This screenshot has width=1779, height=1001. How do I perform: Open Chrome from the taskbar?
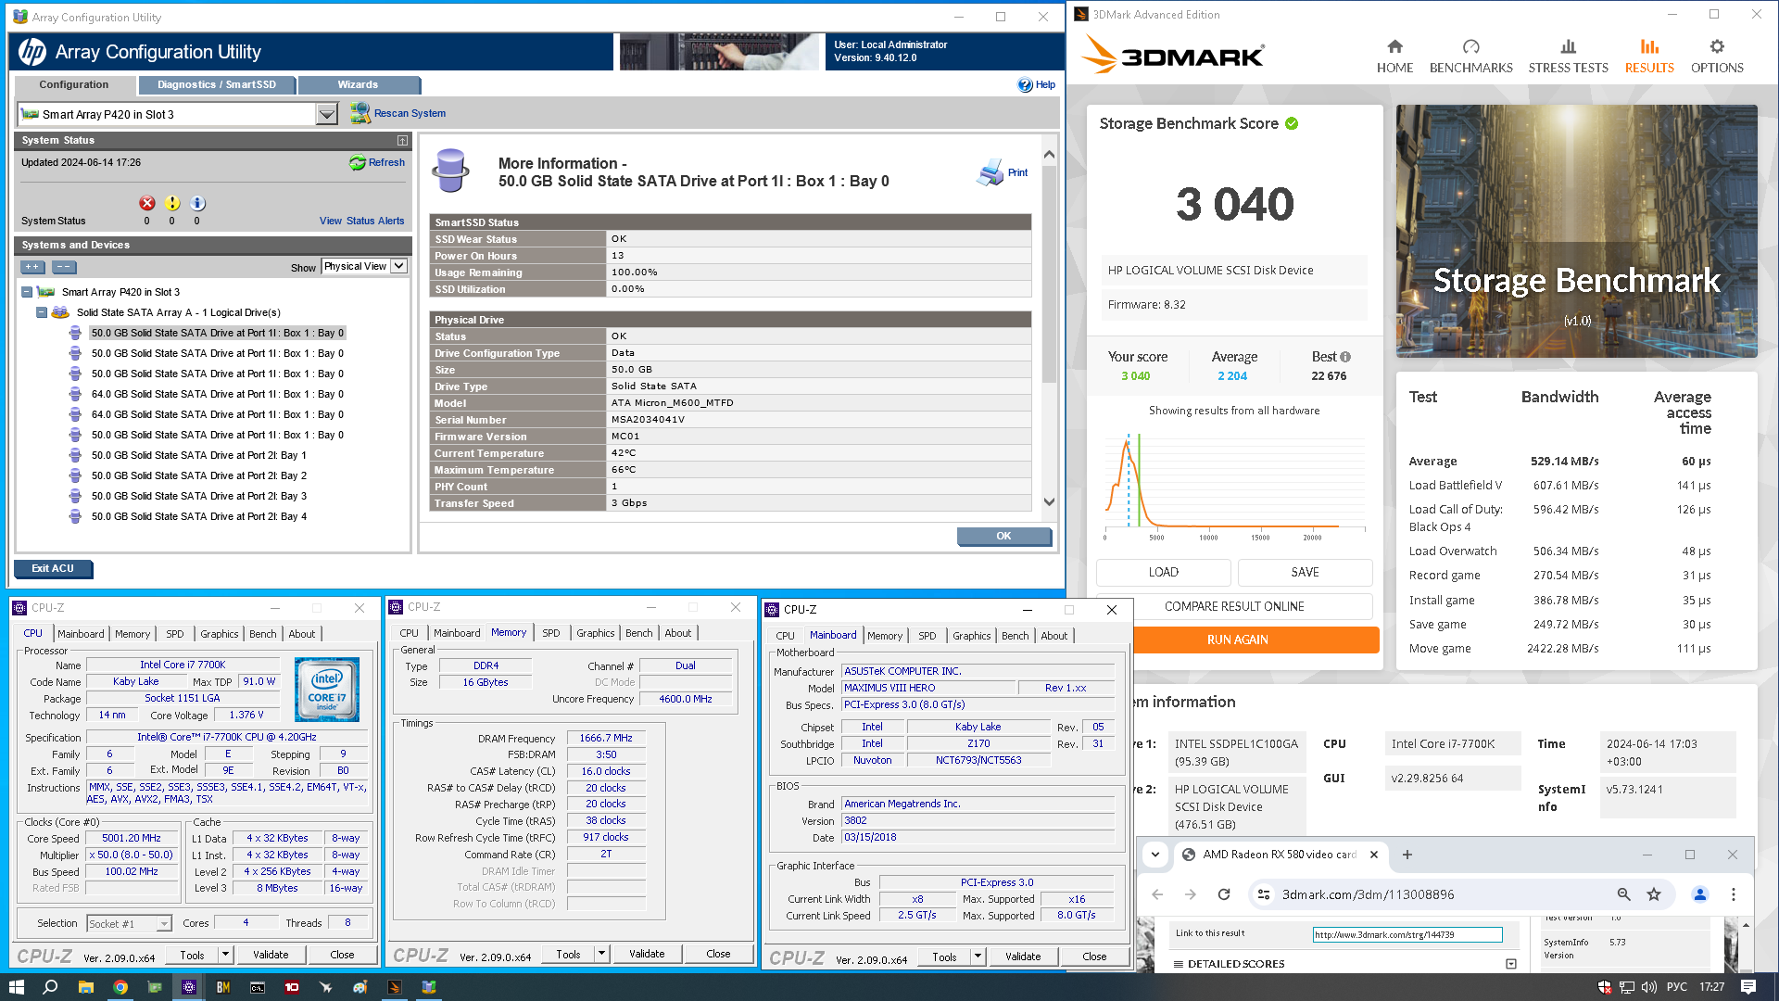click(120, 987)
